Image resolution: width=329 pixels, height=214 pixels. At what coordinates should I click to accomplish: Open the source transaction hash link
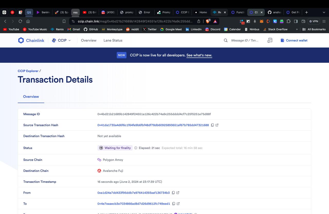(153, 125)
